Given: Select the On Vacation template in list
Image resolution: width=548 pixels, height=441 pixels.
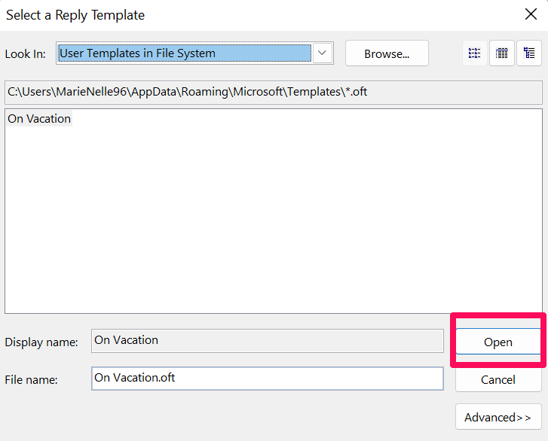Looking at the screenshot, I should 39,119.
